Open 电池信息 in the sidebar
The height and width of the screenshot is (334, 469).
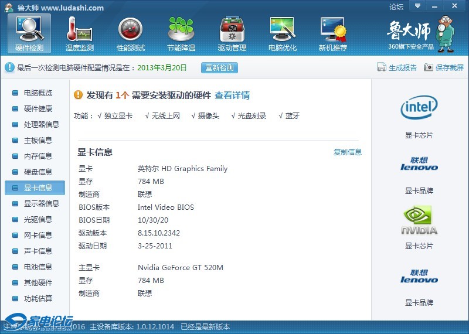[38, 267]
